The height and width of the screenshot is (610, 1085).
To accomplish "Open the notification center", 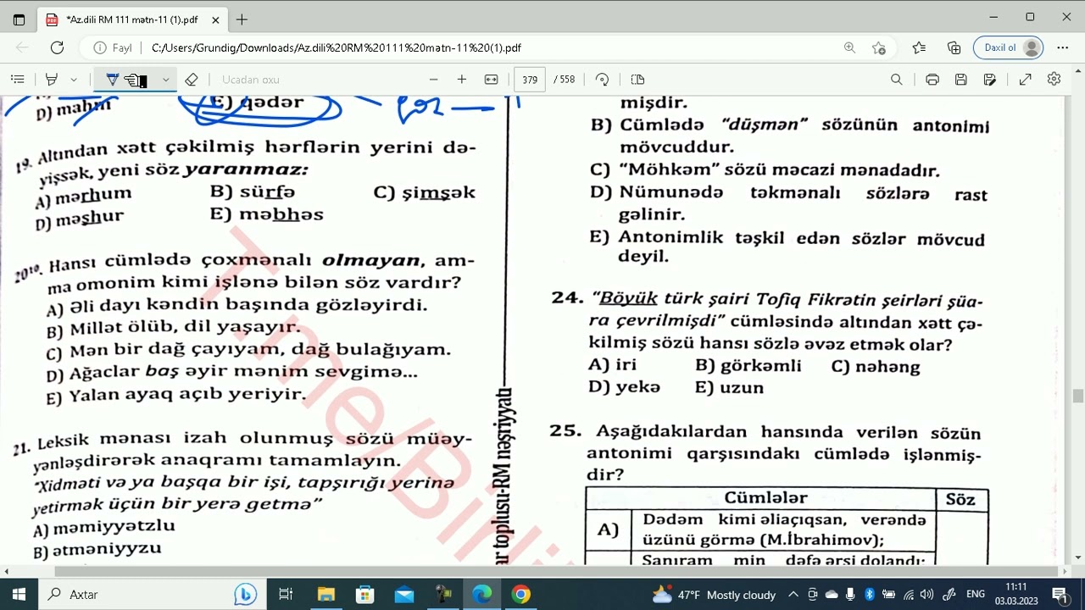I will tap(1060, 595).
